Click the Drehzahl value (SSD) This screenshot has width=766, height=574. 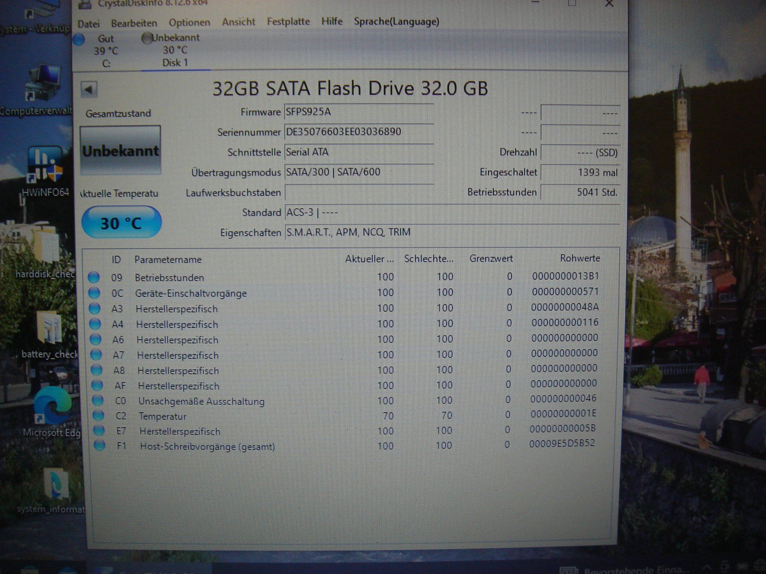coord(580,152)
